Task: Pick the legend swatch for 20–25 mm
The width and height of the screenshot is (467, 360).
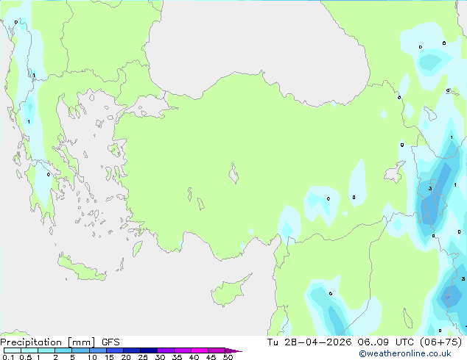Action: [x=131, y=350]
